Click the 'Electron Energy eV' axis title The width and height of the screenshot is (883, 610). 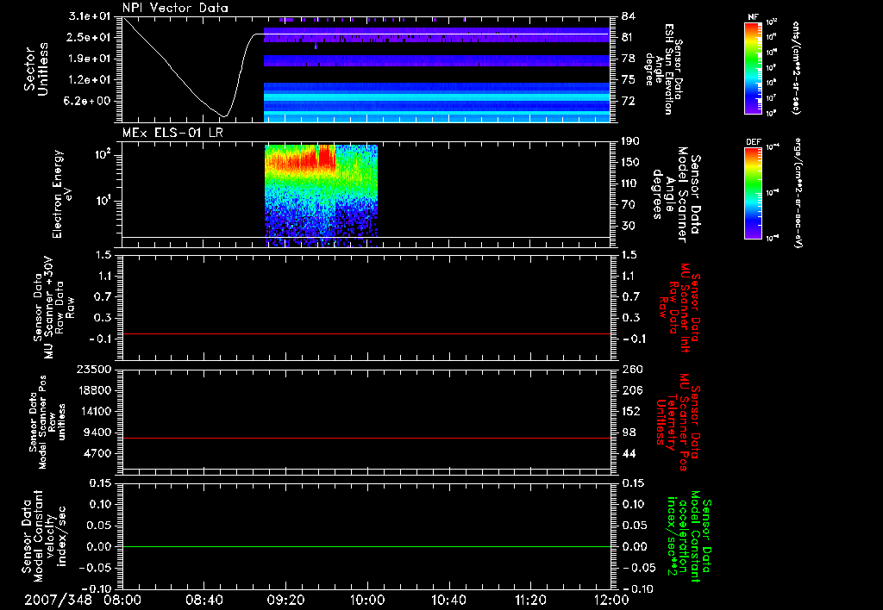62,194
